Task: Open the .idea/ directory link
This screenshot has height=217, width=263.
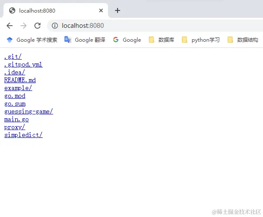Action: click(x=15, y=72)
